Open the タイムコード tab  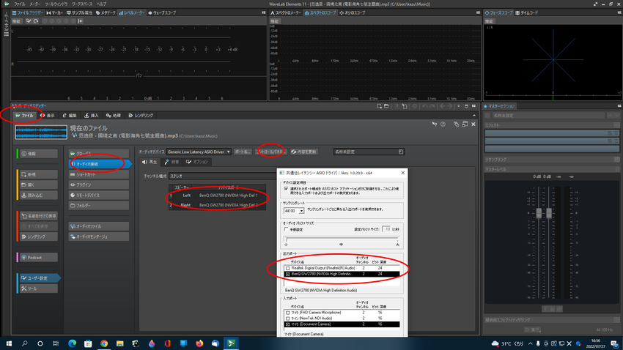[527, 12]
